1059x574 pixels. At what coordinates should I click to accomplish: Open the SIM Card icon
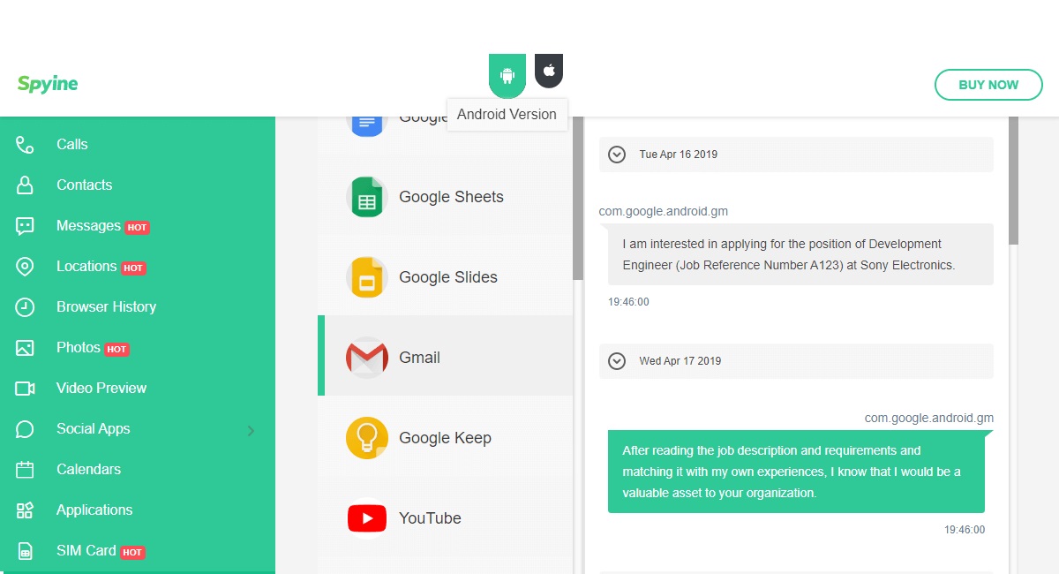coord(25,551)
